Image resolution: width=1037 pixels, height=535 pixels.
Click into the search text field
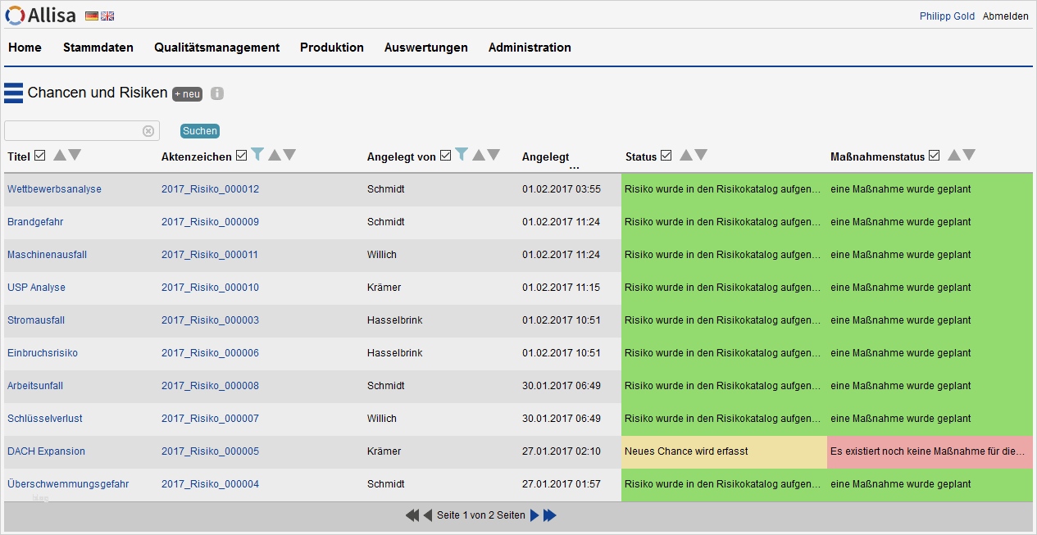point(74,131)
